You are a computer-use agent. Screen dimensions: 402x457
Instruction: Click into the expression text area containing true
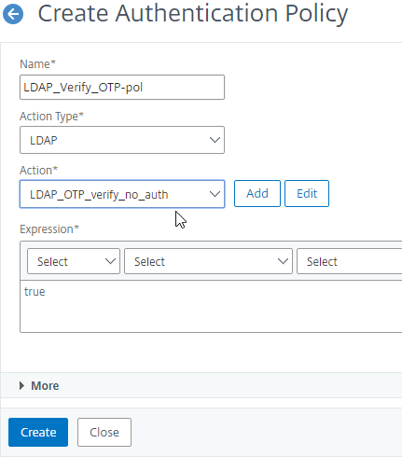(x=211, y=306)
